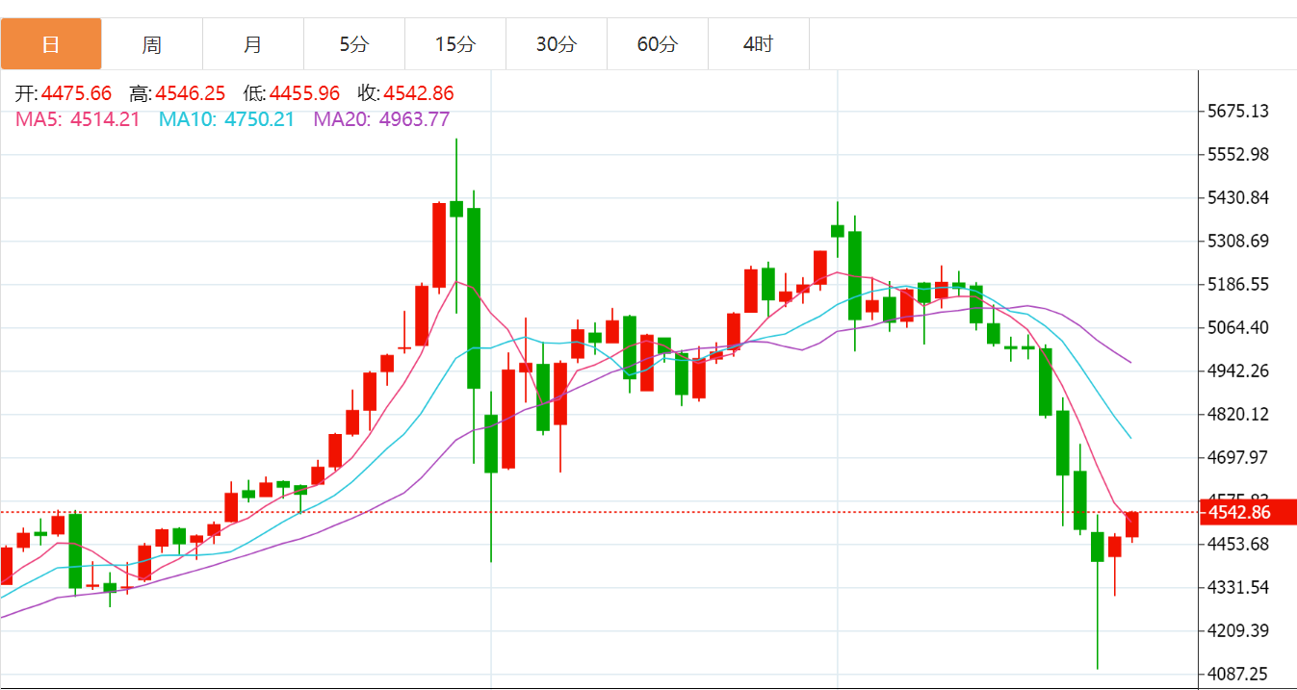Click the MA5 indicator label
This screenshot has height=690, width=1297.
tap(78, 119)
